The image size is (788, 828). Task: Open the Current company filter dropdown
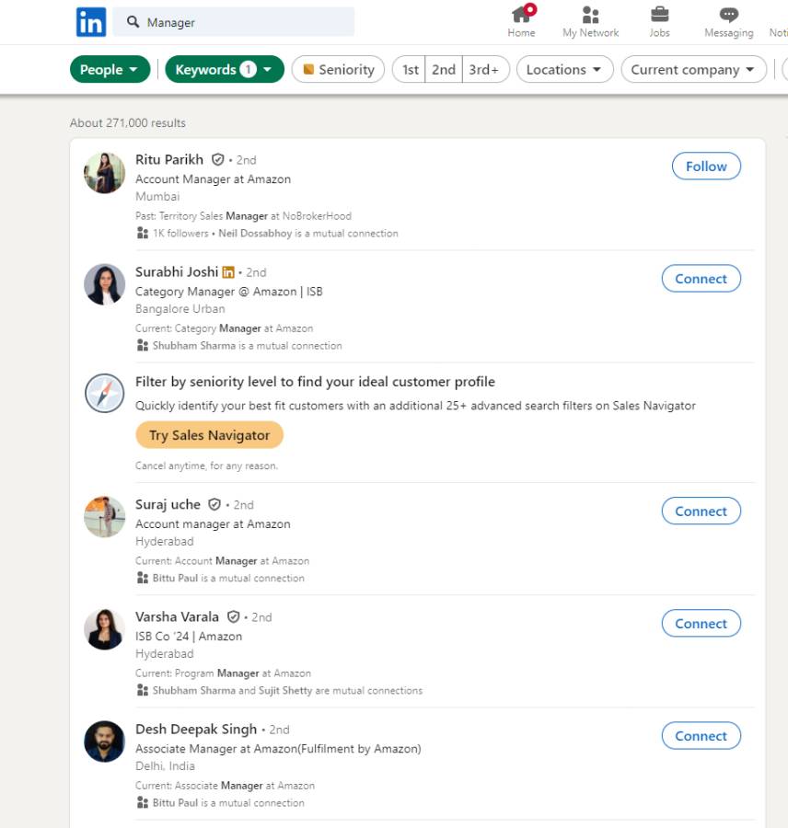[x=693, y=69]
